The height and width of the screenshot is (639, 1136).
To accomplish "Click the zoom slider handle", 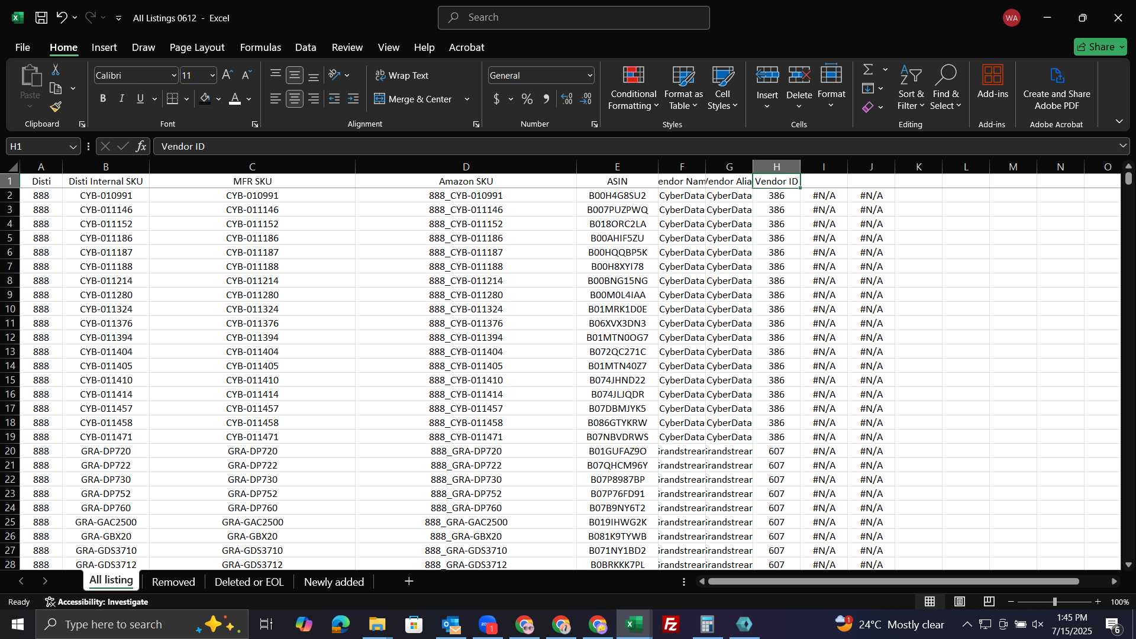I will pos(1054,602).
